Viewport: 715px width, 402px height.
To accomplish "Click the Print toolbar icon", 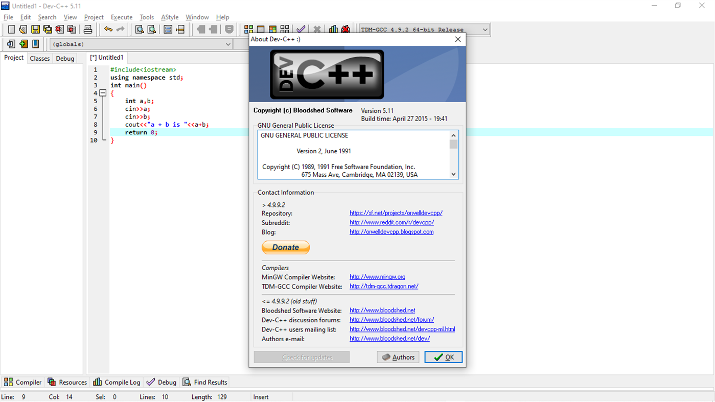I will point(88,30).
